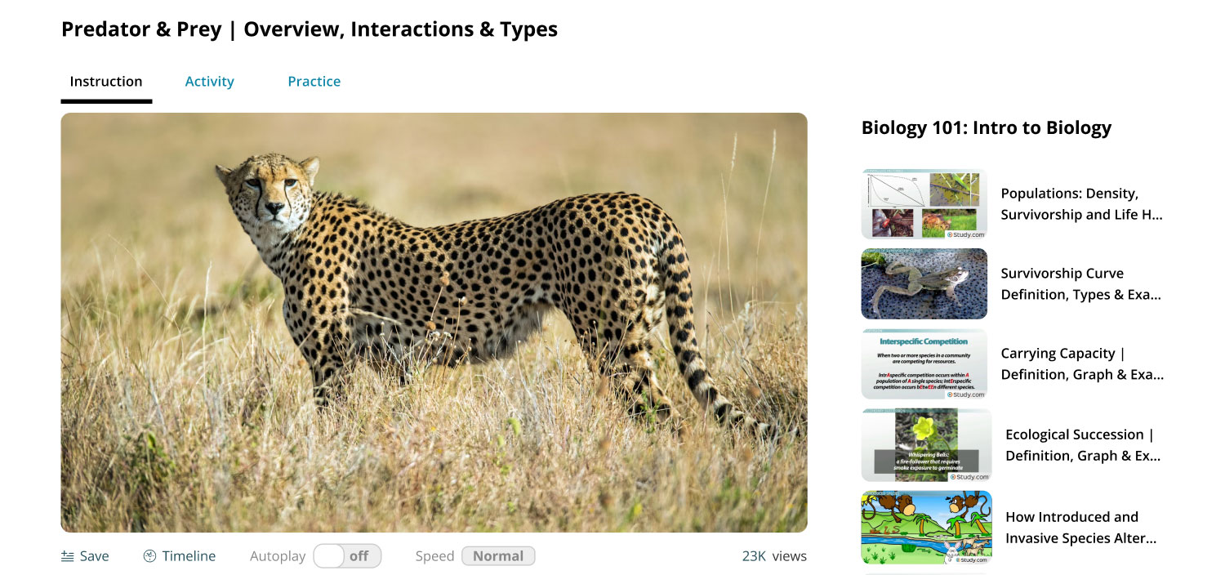Open the yellow flower Ecological Succession thumbnail
Image resolution: width=1225 pixels, height=575 pixels.
(x=926, y=445)
